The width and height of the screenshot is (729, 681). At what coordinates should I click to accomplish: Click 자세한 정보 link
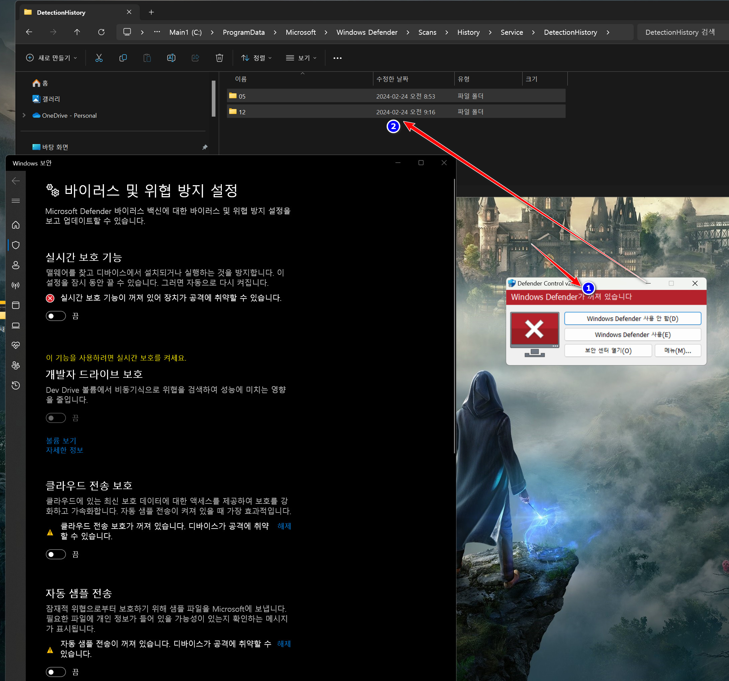pos(65,450)
